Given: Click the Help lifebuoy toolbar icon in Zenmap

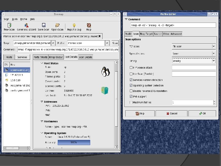Looking at the screenshot, I should click(x=89, y=26).
